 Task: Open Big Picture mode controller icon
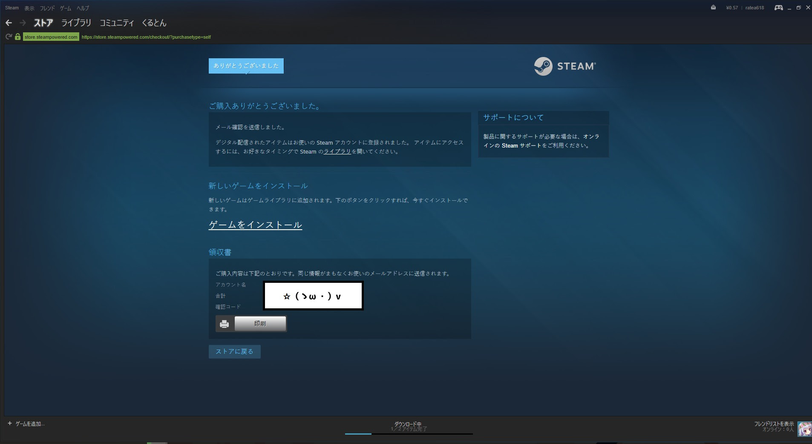pos(778,8)
